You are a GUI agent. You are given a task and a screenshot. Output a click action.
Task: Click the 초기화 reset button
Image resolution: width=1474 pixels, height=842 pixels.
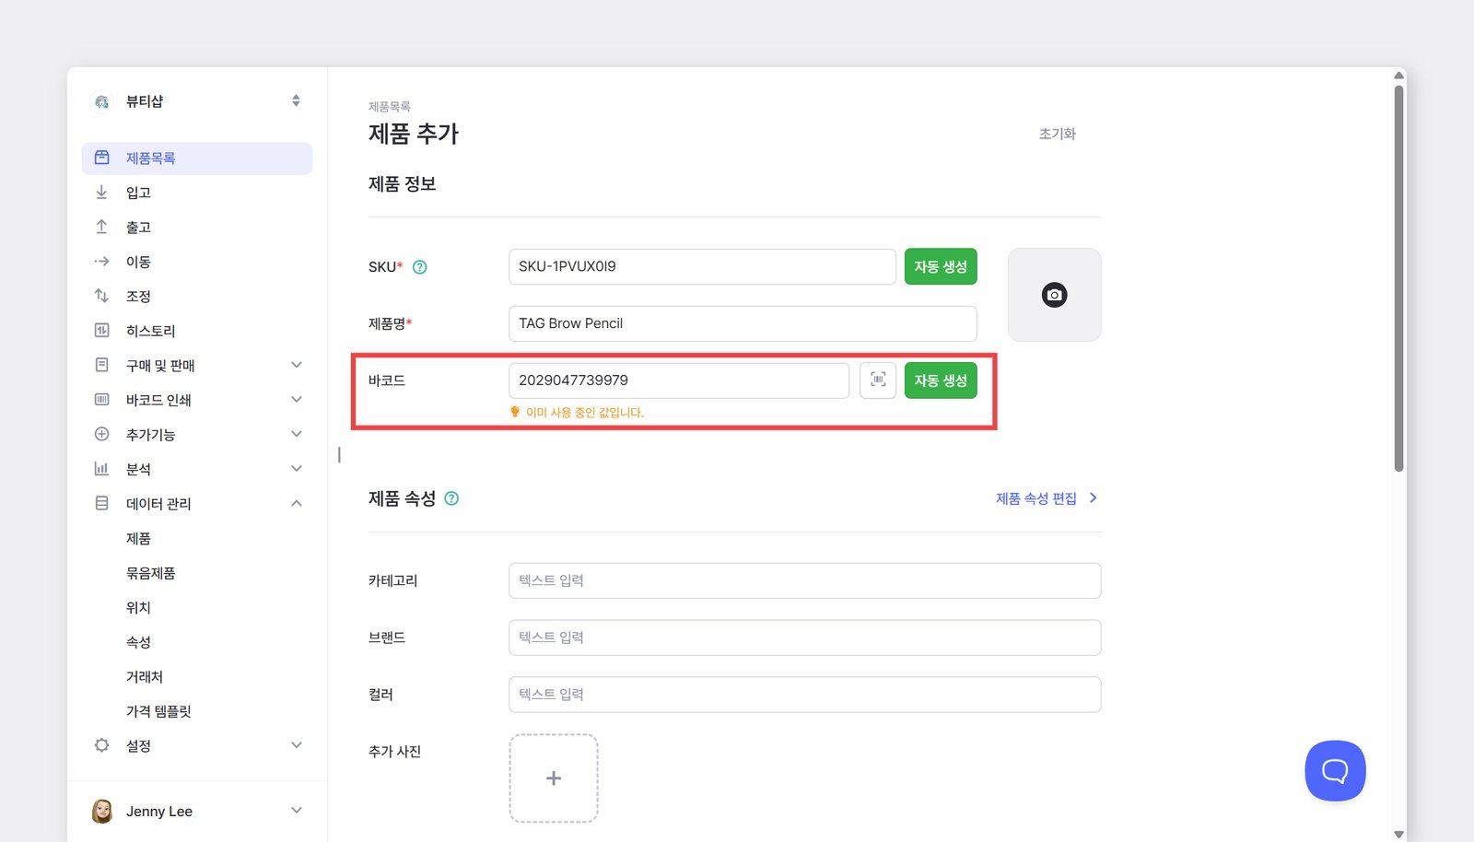pyautogui.click(x=1057, y=134)
